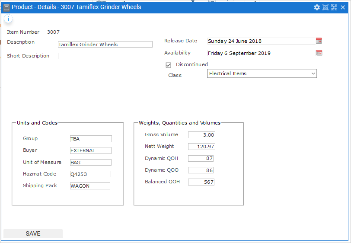Click the Hazmat Code label
Screen dimensions: 351x243
click(39, 174)
